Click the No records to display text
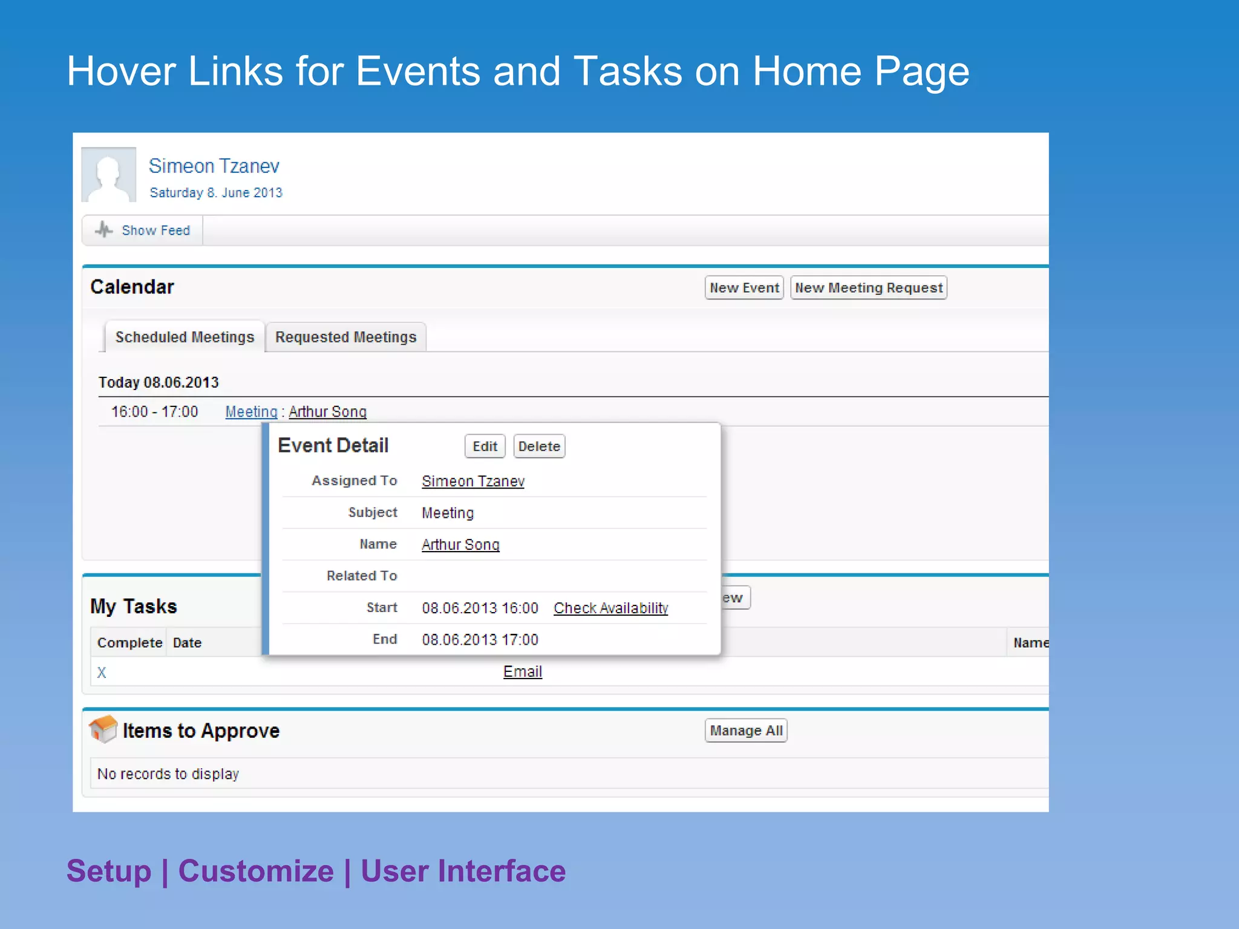 point(168,774)
